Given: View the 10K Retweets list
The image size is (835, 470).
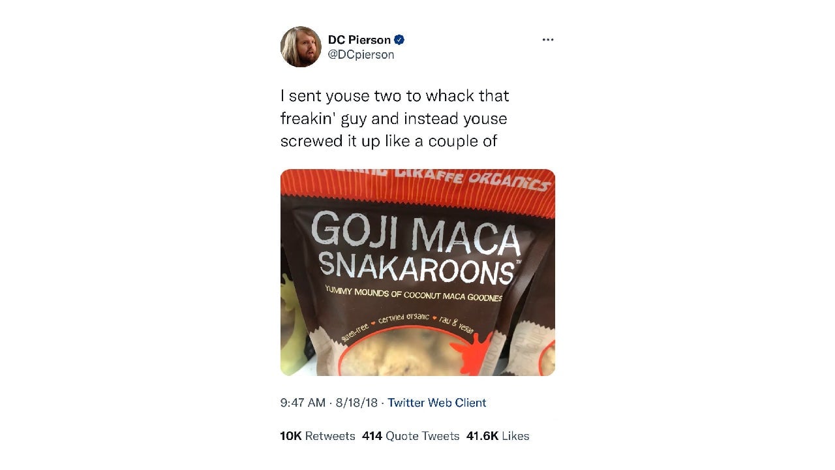Looking at the screenshot, I should tap(318, 436).
